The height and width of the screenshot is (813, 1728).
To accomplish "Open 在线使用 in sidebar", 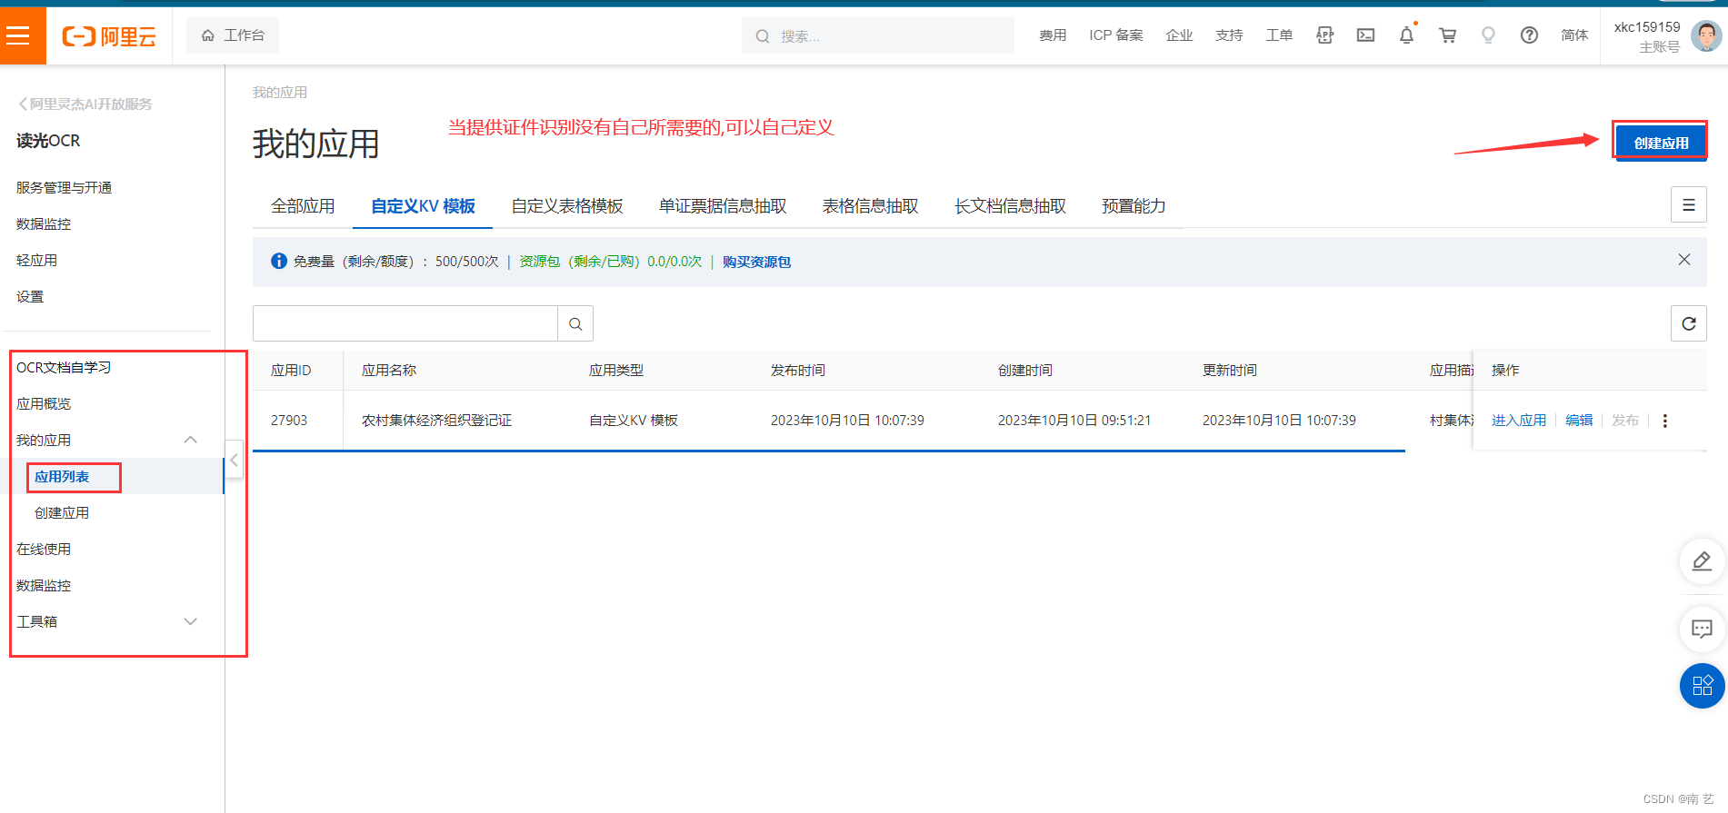I will click(x=44, y=549).
